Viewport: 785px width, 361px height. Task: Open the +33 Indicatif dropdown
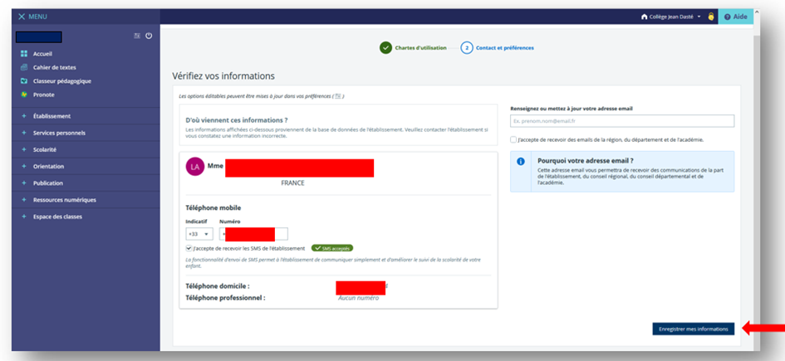tap(199, 234)
